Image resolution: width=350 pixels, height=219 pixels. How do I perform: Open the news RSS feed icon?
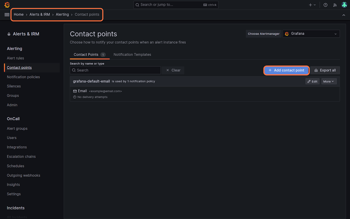coord(335,5)
